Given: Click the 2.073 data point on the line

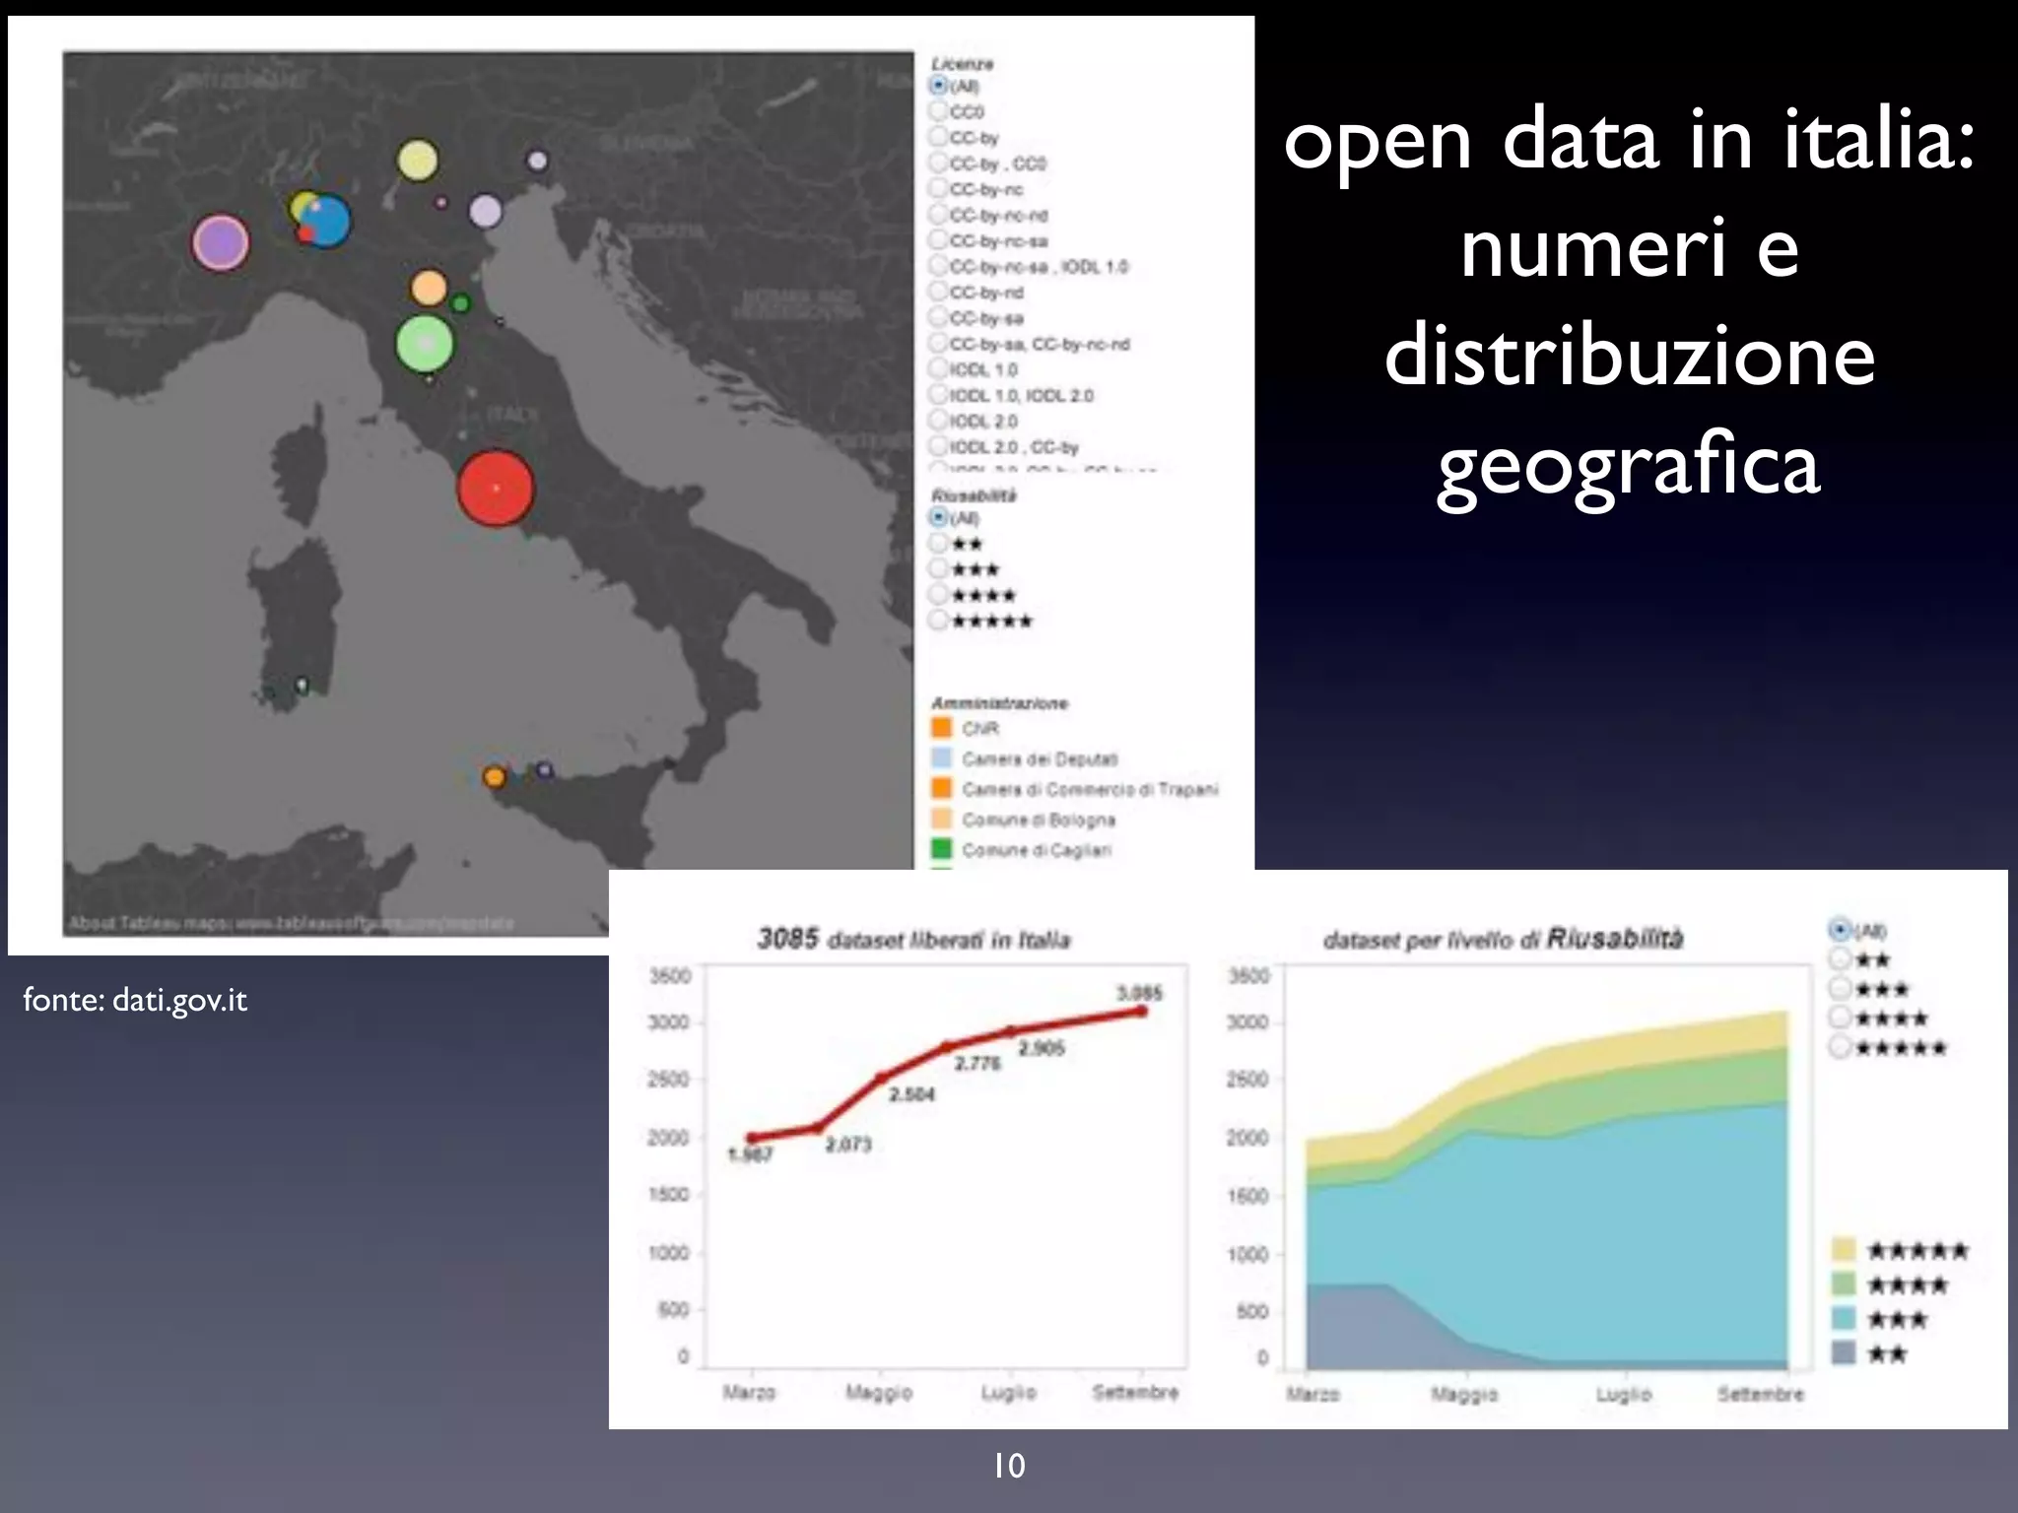Looking at the screenshot, I should click(x=818, y=1127).
